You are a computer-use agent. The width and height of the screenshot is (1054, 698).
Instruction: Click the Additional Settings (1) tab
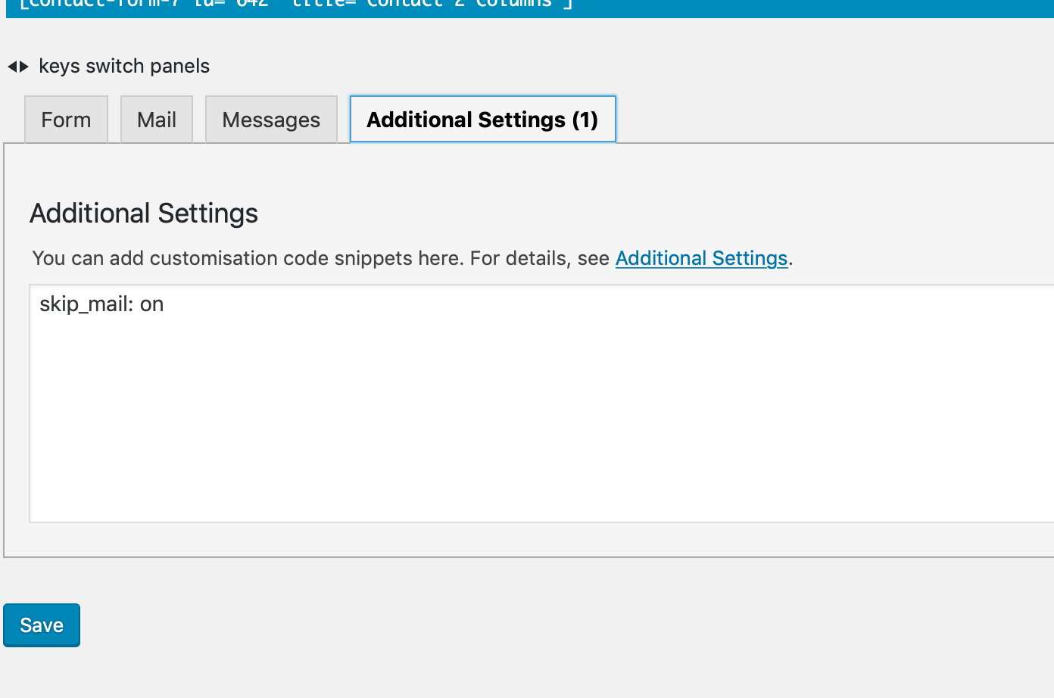click(x=466, y=120)
